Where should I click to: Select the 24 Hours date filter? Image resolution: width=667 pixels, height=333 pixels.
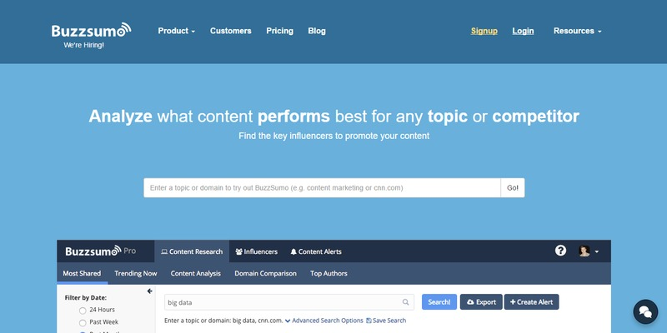pyautogui.click(x=83, y=310)
